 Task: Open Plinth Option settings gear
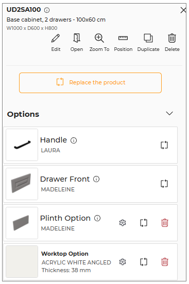(123, 223)
